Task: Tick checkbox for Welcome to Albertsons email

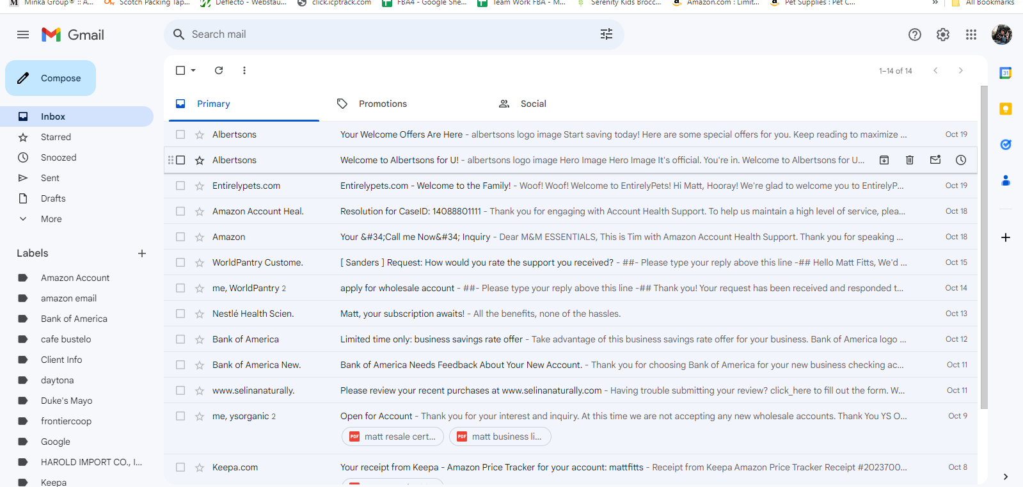Action: (x=180, y=160)
